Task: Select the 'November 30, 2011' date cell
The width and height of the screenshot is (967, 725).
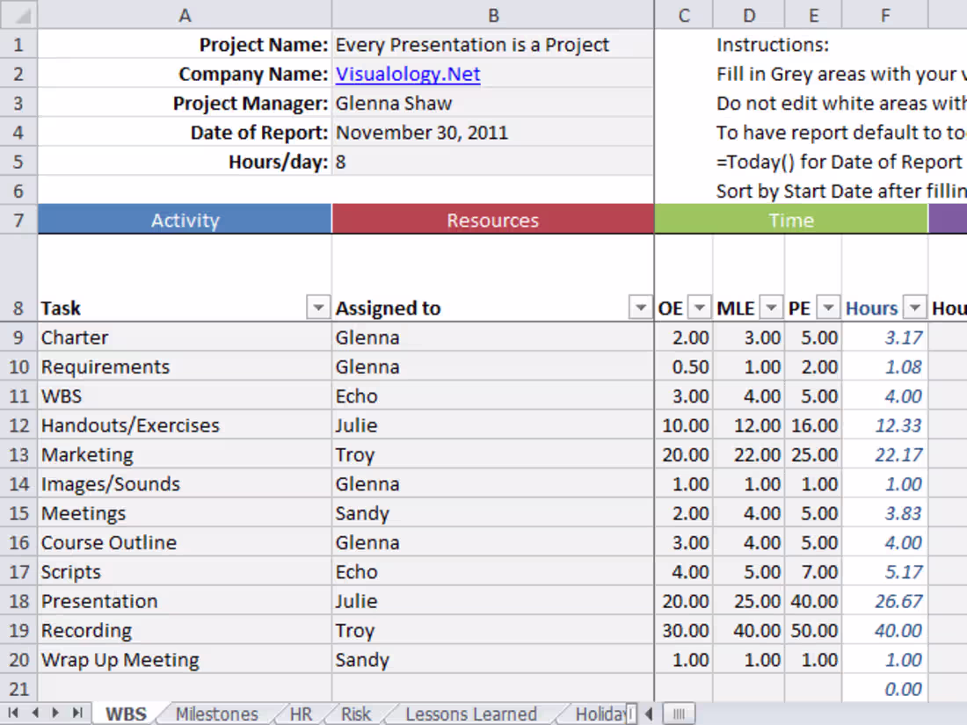Action: tap(493, 133)
